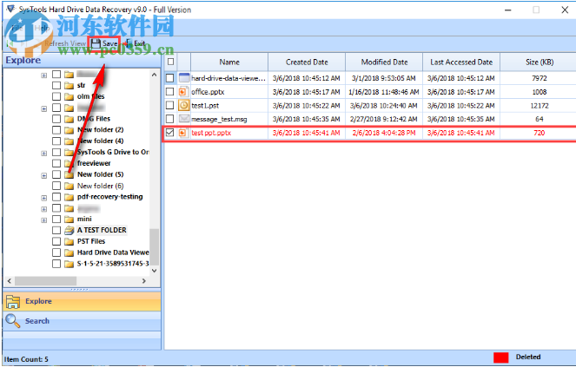The width and height of the screenshot is (576, 367).
Task: Click the Item Count: 5 status text
Action: [x=26, y=359]
